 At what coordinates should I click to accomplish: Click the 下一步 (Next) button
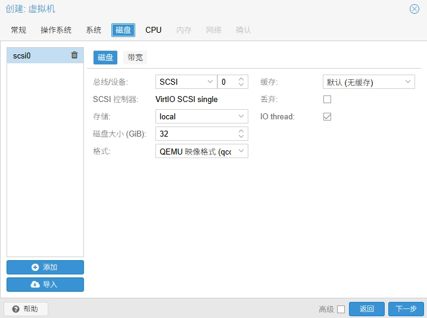click(x=406, y=309)
